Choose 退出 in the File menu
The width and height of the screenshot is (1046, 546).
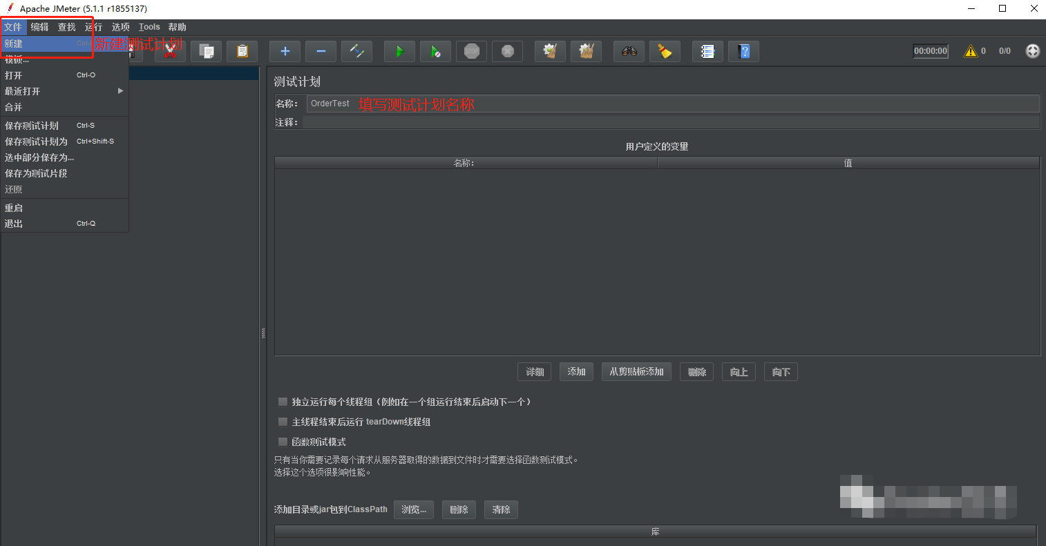64,224
